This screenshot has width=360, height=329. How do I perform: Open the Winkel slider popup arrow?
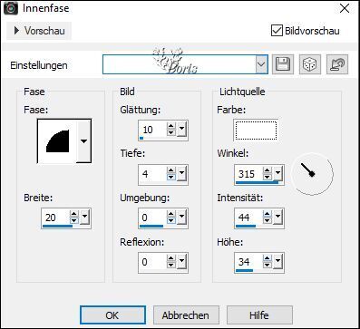click(277, 173)
